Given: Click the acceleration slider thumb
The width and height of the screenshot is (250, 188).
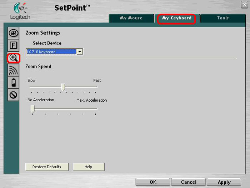Looking at the screenshot, I should [32, 109].
